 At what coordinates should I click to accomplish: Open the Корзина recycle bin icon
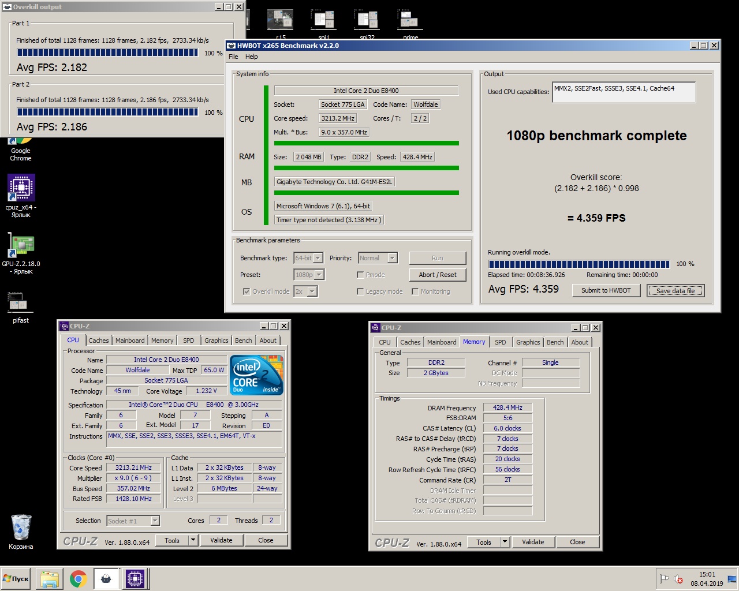coord(21,532)
